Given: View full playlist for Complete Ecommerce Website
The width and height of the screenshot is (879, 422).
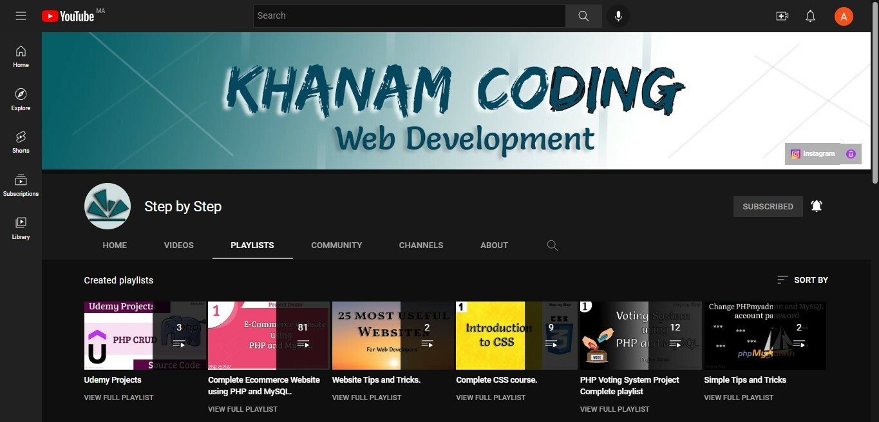Looking at the screenshot, I should tap(243, 409).
